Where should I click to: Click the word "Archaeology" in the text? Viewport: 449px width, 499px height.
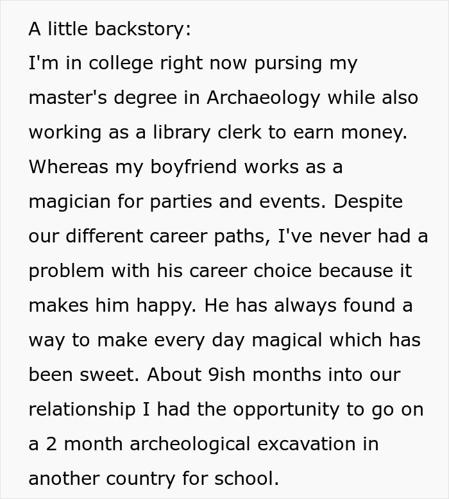click(x=263, y=98)
